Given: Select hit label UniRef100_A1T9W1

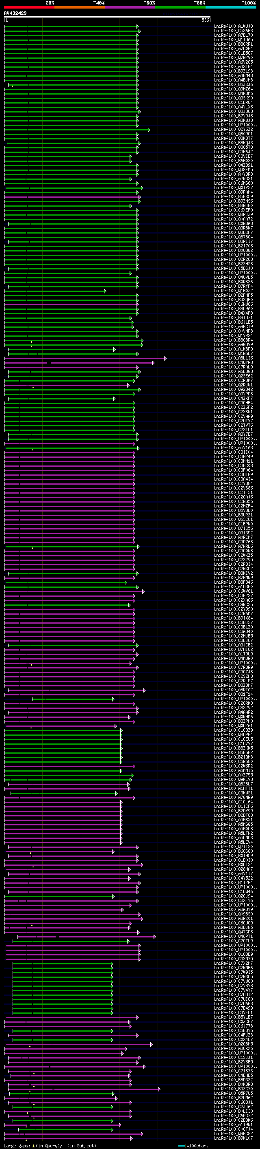Looking at the screenshot, I should pos(233,1125).
